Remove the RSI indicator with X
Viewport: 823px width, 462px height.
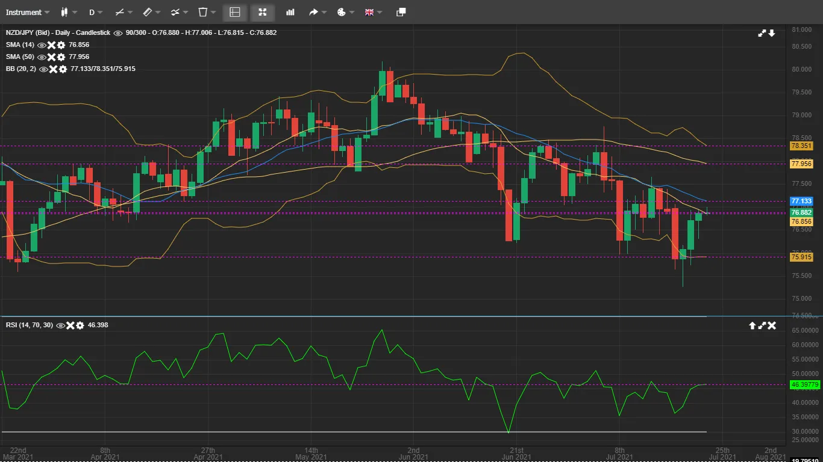click(x=70, y=325)
